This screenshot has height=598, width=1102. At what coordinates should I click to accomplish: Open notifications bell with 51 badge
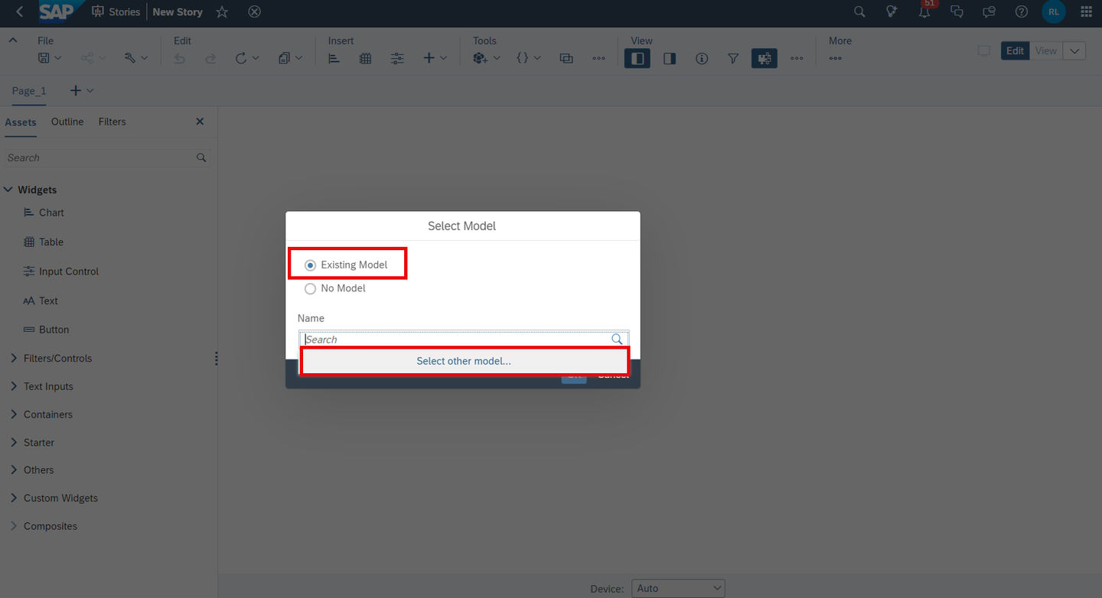pos(924,11)
